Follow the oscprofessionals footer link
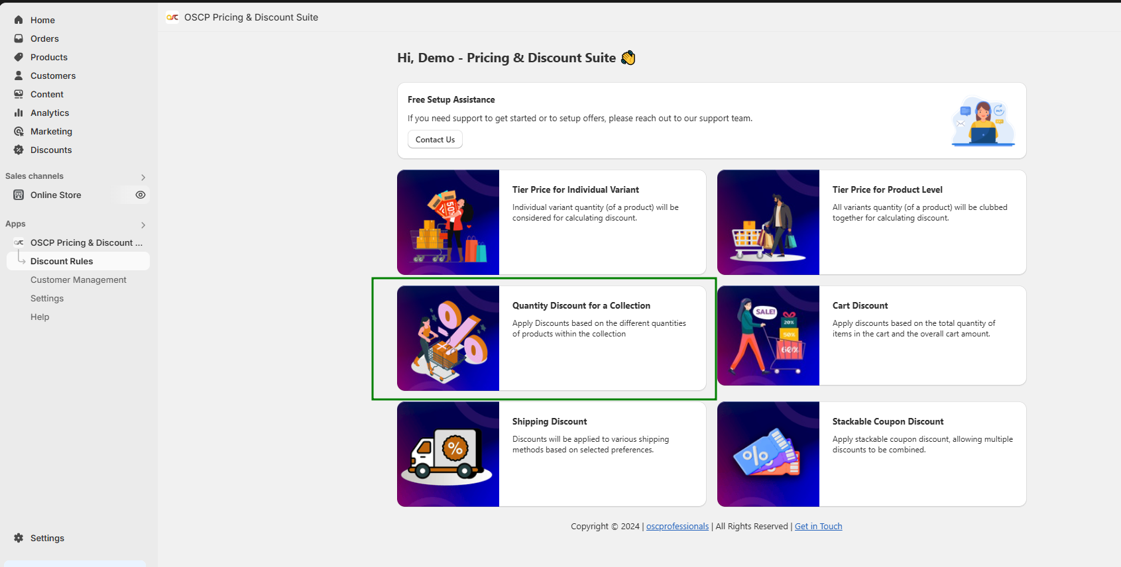The image size is (1121, 567). pyautogui.click(x=677, y=527)
